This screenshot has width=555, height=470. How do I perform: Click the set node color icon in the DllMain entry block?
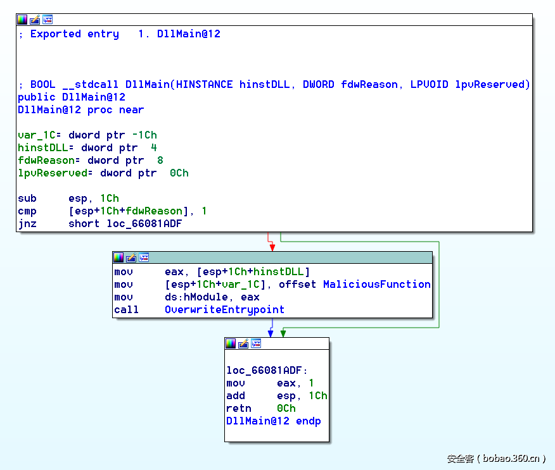pyautogui.click(x=22, y=20)
